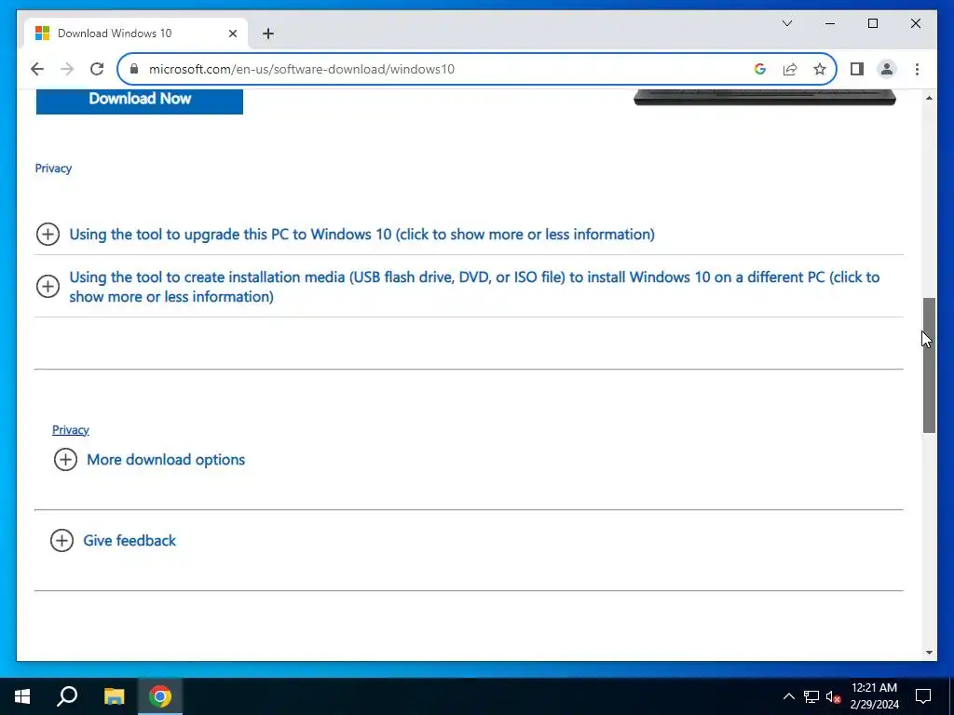The image size is (954, 715).
Task: Bookmark this page with the star
Action: coord(820,69)
